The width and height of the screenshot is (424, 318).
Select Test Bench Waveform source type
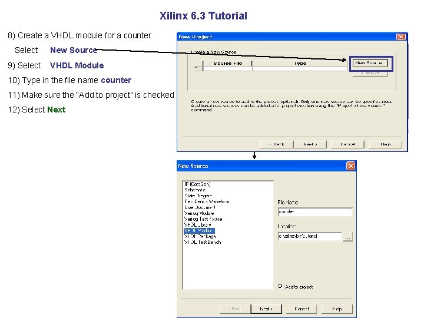pyautogui.click(x=207, y=202)
